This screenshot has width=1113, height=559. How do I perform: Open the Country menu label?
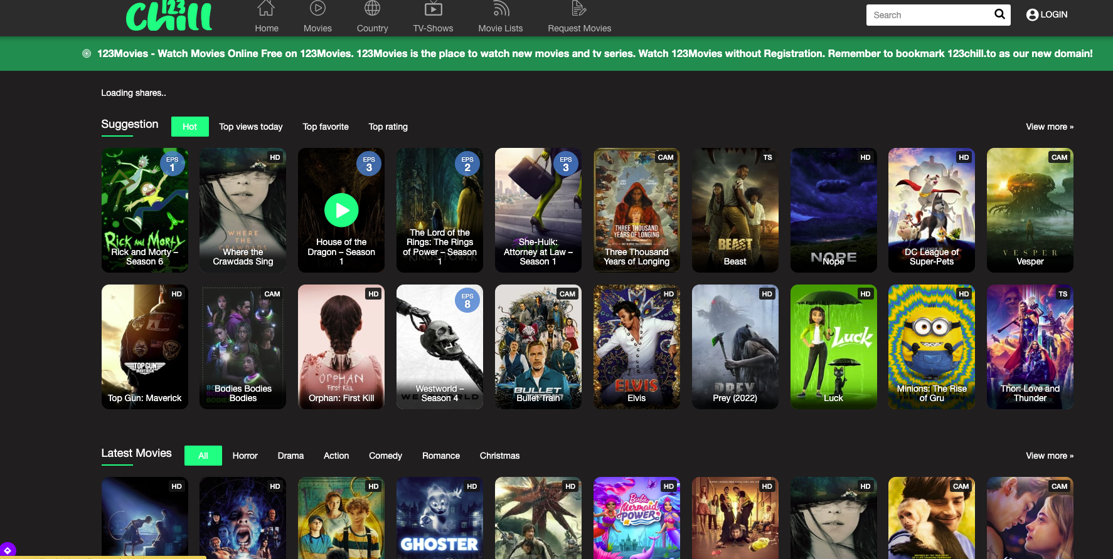tap(372, 28)
